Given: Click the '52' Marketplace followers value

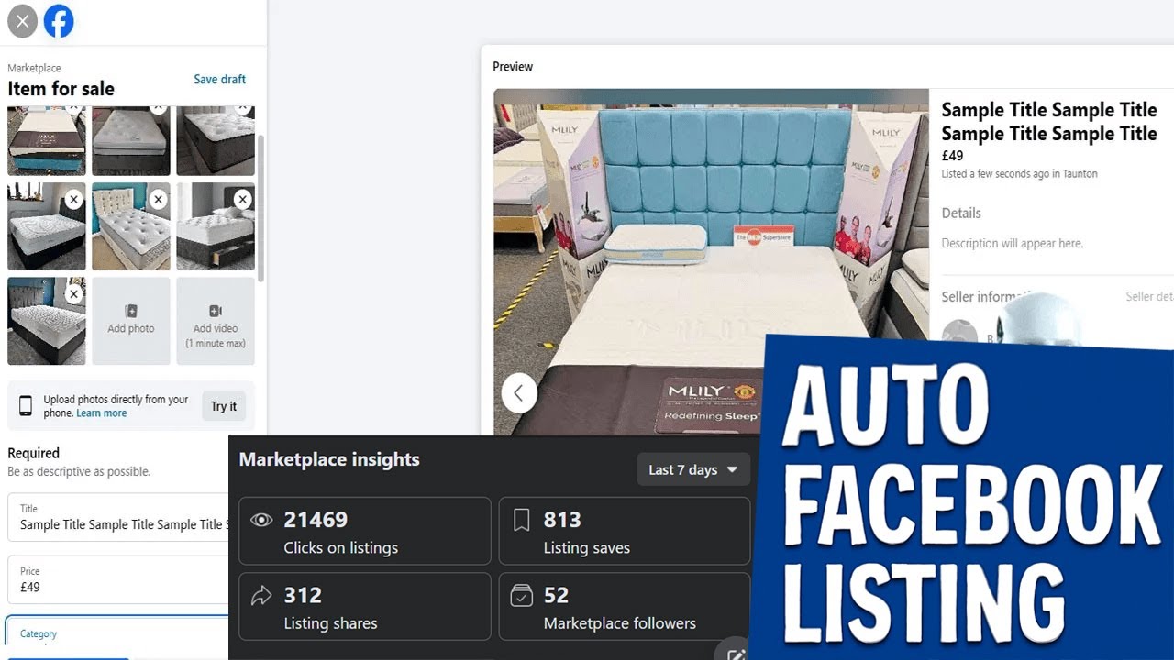Looking at the screenshot, I should [557, 595].
